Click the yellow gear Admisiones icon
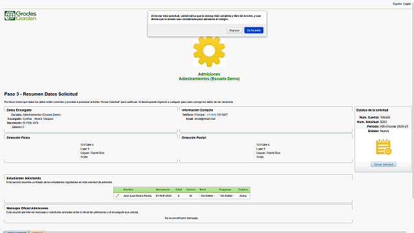This screenshot has width=414, height=233. pos(209,51)
